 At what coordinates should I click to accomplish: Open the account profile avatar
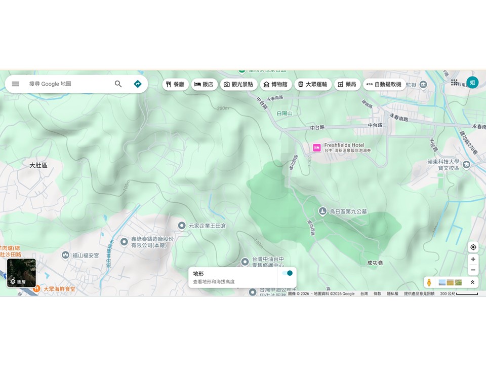coord(472,83)
